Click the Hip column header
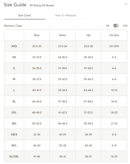This screenshot has height=164, width=130. [88, 35]
